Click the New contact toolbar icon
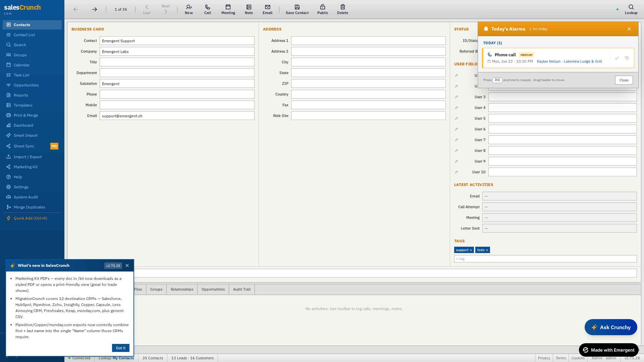Viewport: 644px width, 362px height. tap(189, 9)
